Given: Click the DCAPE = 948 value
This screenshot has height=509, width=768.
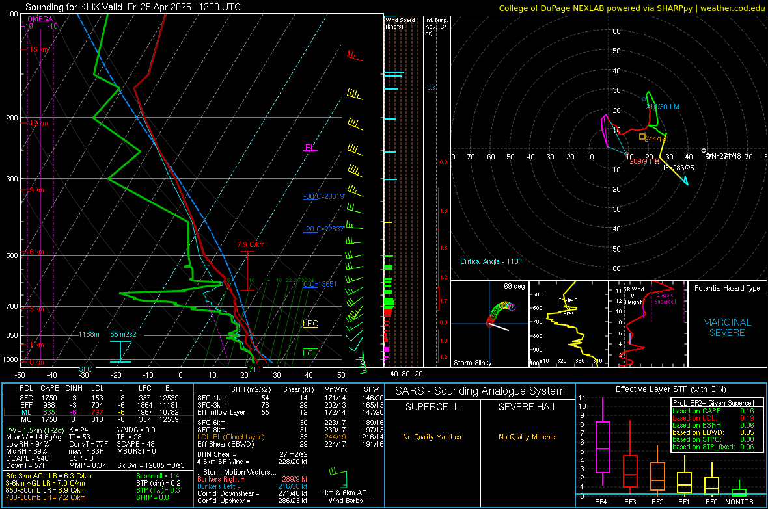Looking at the screenshot, I should tap(27, 458).
